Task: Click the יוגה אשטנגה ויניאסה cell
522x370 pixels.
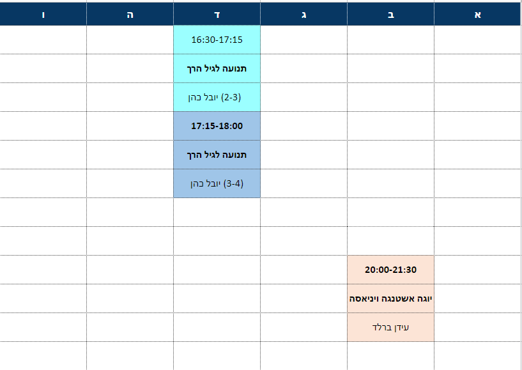Action: (390, 298)
